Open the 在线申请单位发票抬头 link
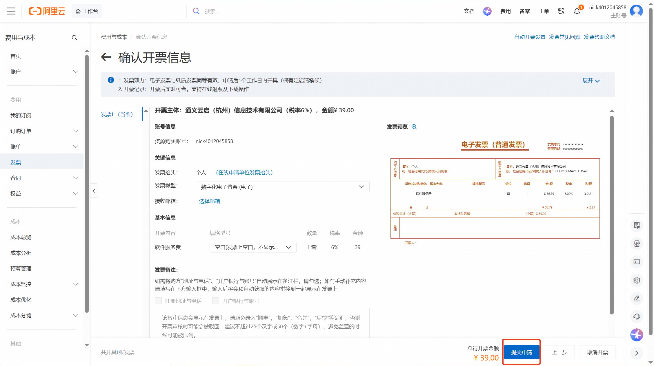Screen dimensions: 654x366 244,173
